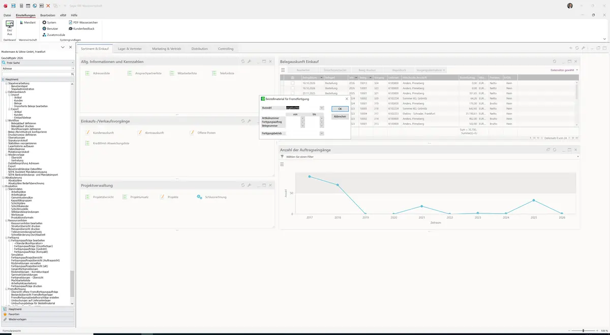Click the zoom slider in the status bar
This screenshot has width=610, height=335.
[584, 330]
